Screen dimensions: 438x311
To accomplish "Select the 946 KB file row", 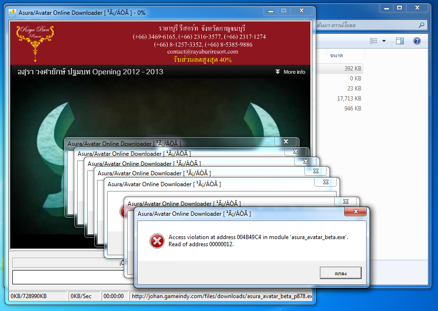I will pyautogui.click(x=339, y=109).
